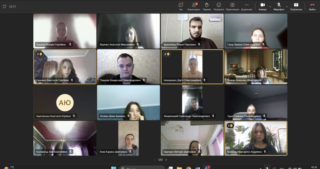Click the Windows Start button

(114, 168)
